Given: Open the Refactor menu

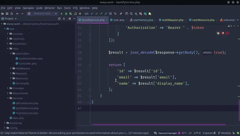Looking at the screenshot, I should coord(49,8).
